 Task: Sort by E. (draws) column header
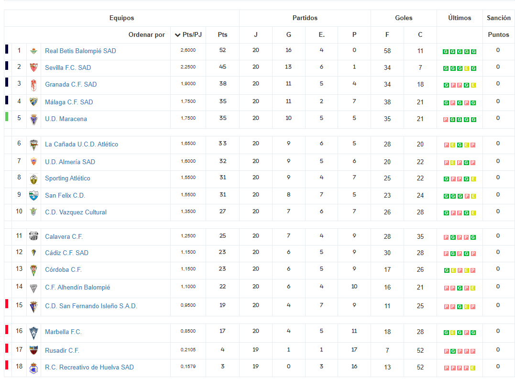pyautogui.click(x=321, y=34)
